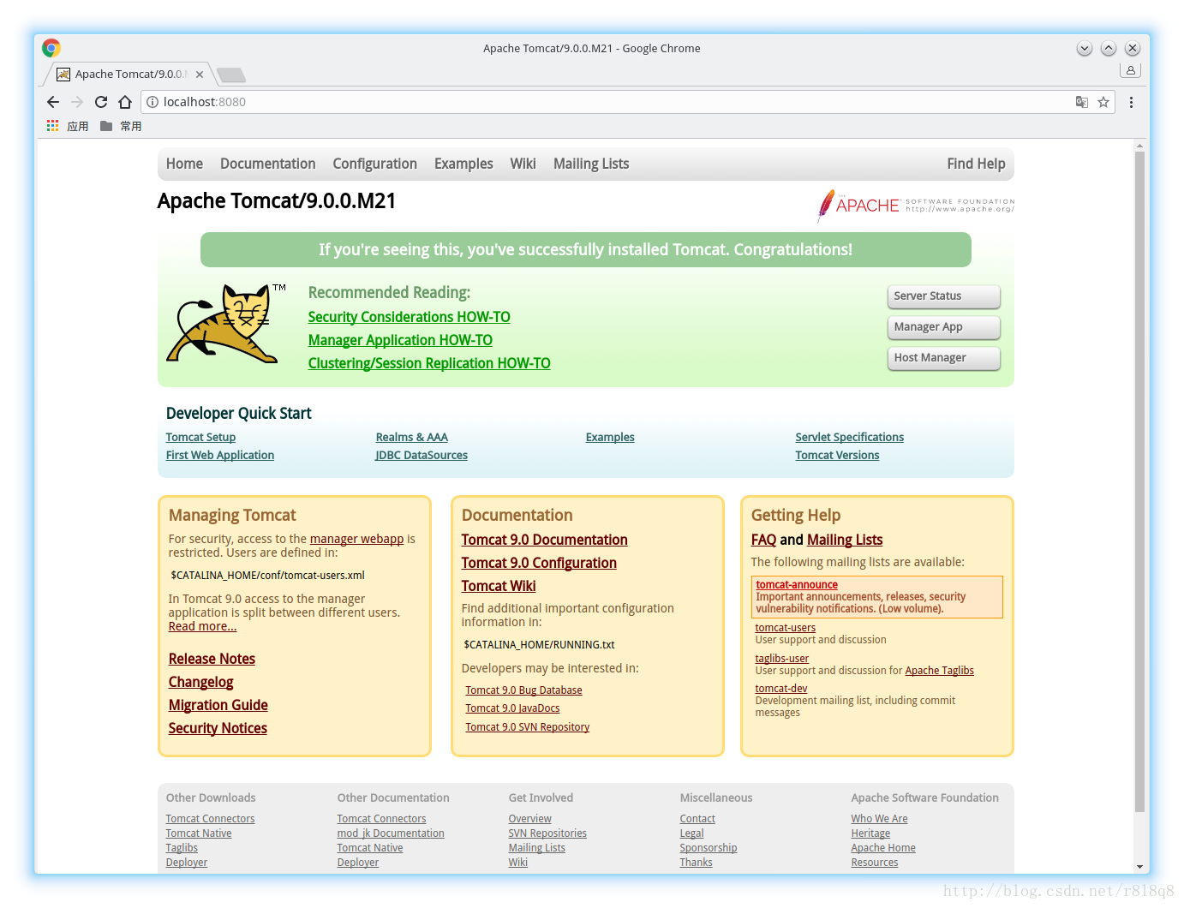Open a new tab button
The height and width of the screenshot is (908, 1184).
(231, 75)
